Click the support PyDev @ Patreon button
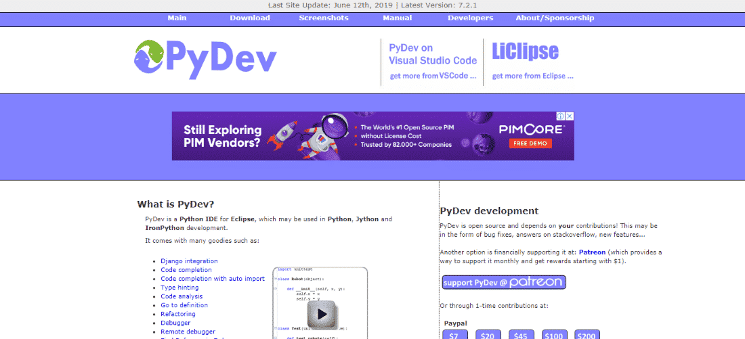745x339 pixels. [x=504, y=283]
